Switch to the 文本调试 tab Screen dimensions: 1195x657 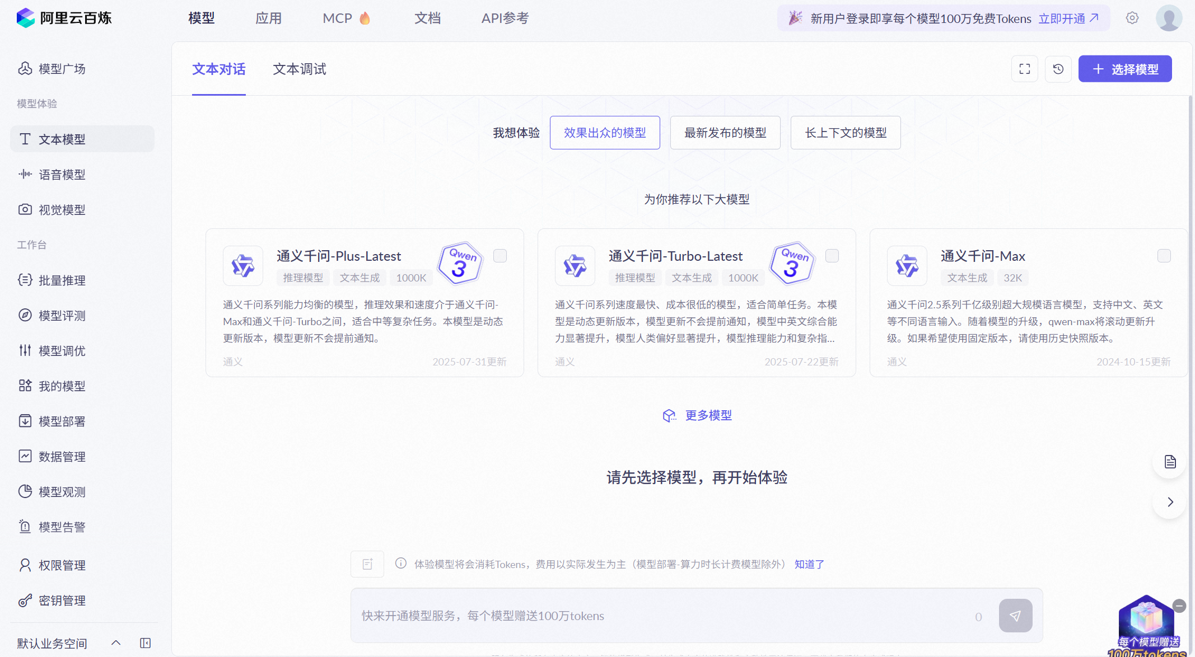pos(299,69)
